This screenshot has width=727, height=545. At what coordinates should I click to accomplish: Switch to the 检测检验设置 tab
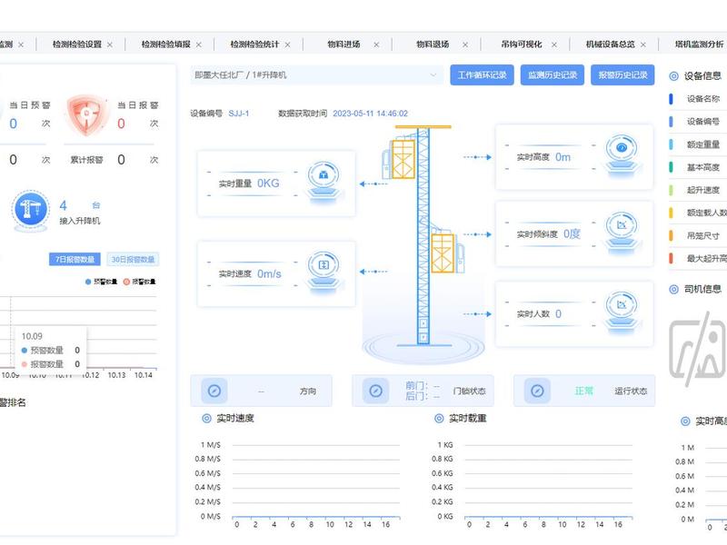pos(77,45)
